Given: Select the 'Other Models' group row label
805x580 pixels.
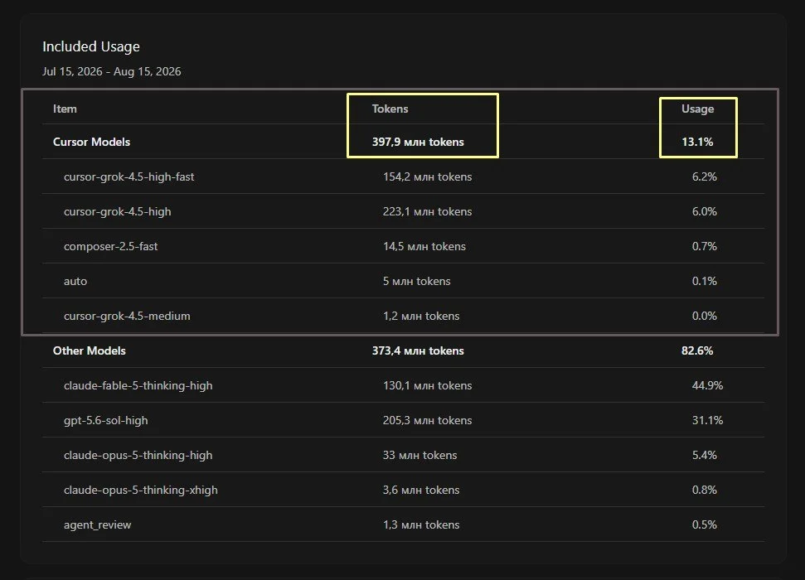Looking at the screenshot, I should coord(90,350).
